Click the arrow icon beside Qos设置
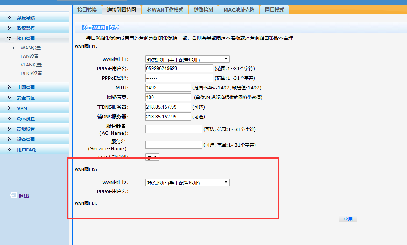Screen dimensions: 407x245 [x=9, y=119]
